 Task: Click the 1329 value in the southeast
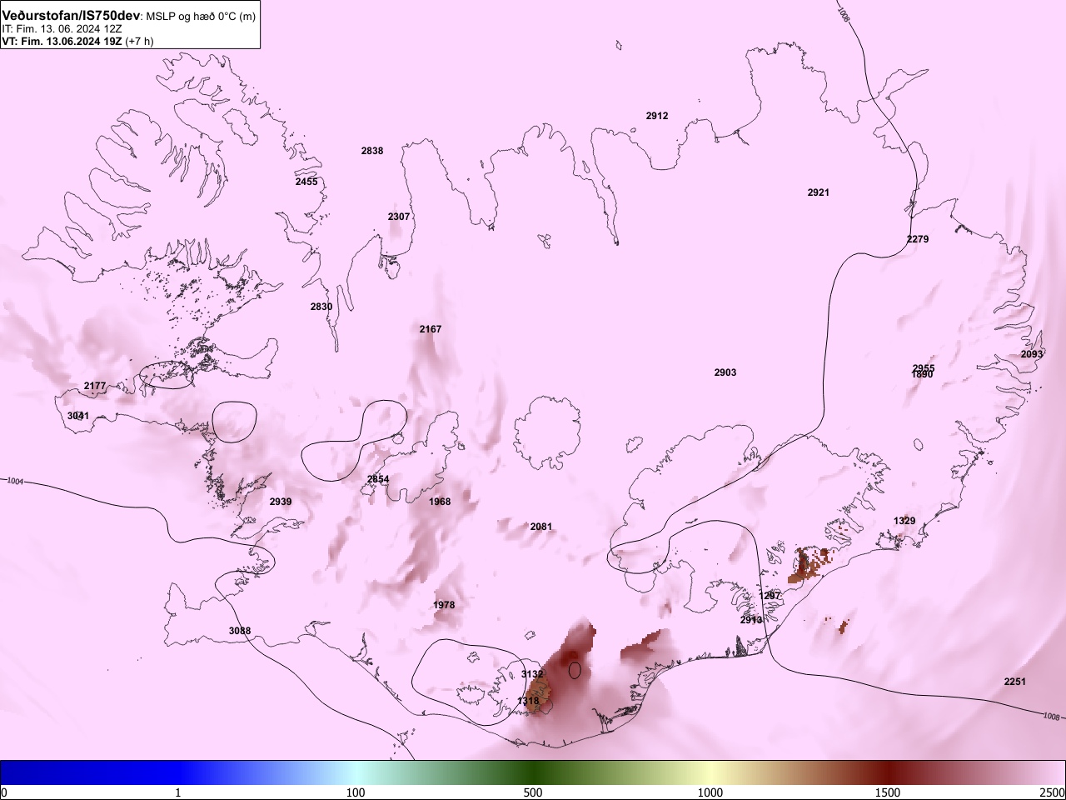click(x=904, y=521)
